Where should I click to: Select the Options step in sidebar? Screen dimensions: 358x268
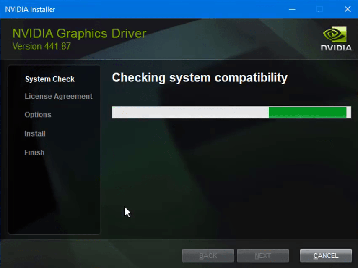[38, 115]
